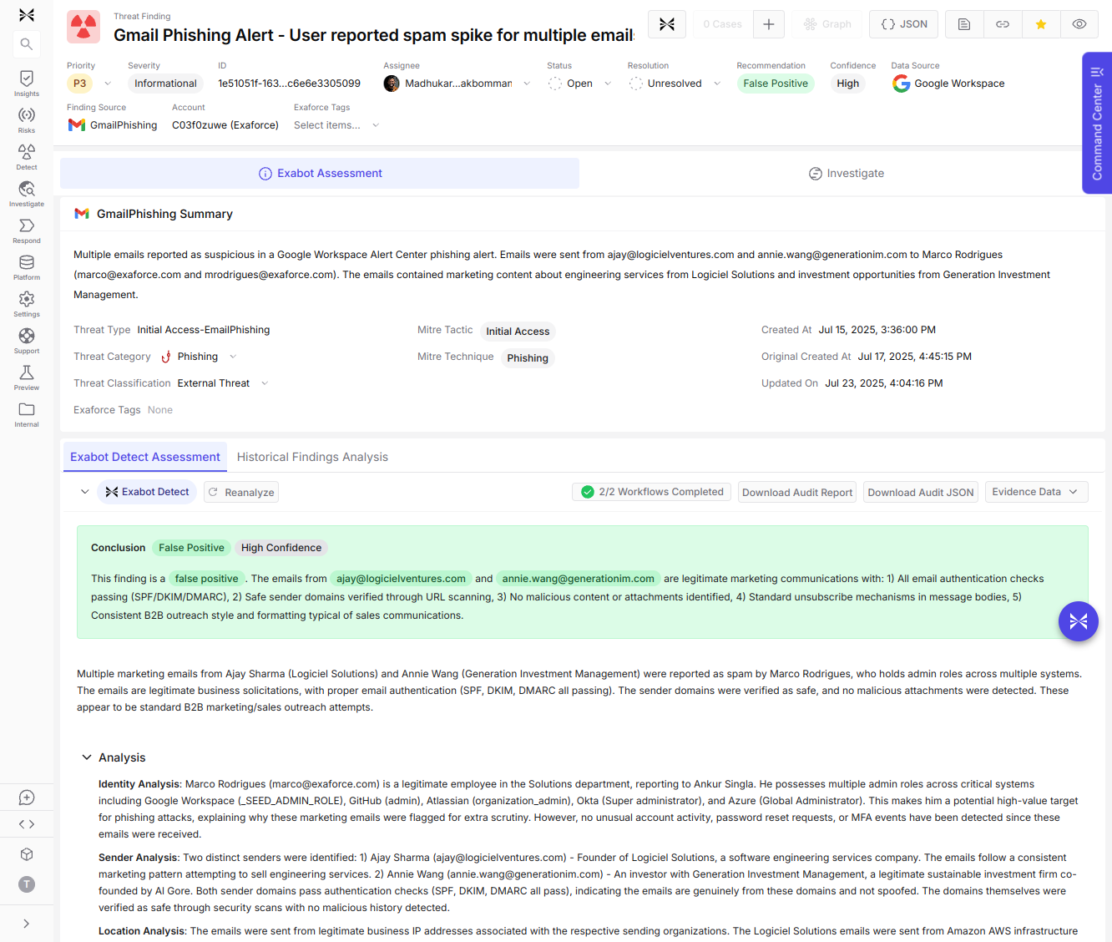Go to Risks section
Screen dimensions: 1112x942
(27, 119)
